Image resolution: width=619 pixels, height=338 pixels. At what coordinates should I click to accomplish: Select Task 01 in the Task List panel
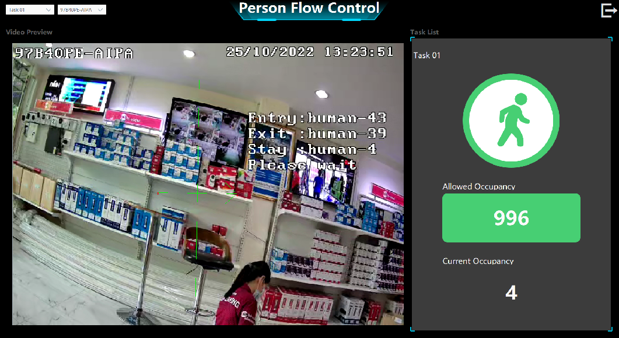point(427,55)
